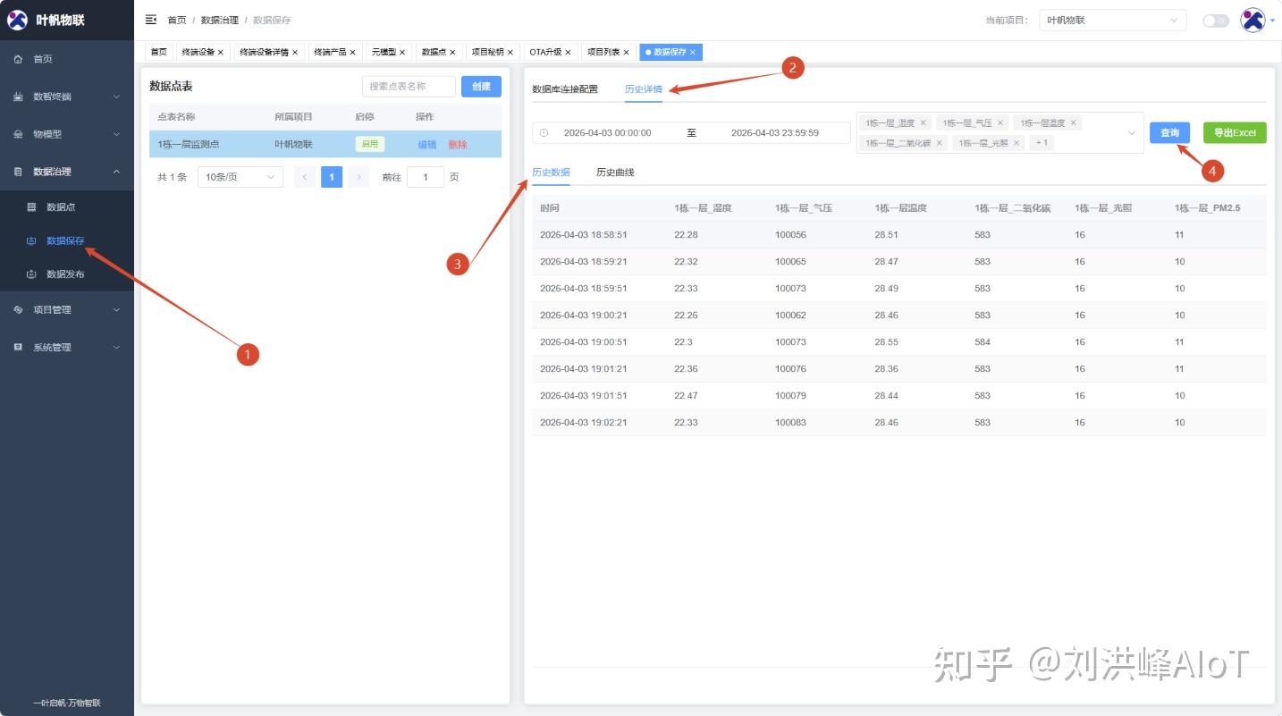The image size is (1282, 716).
Task: Expand the 物模型 sidebar menu
Action: (116, 134)
